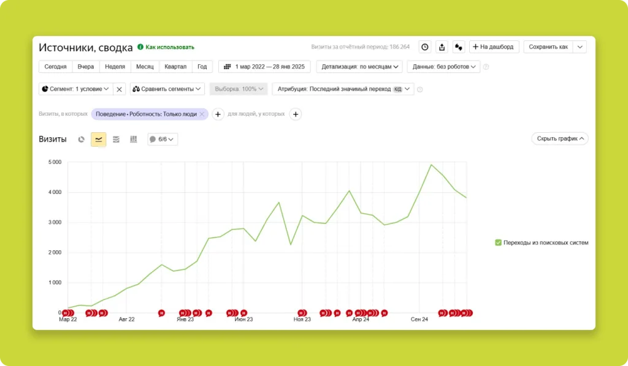
Task: Collapse chart with 'Скрыть график'
Action: [x=560, y=139]
